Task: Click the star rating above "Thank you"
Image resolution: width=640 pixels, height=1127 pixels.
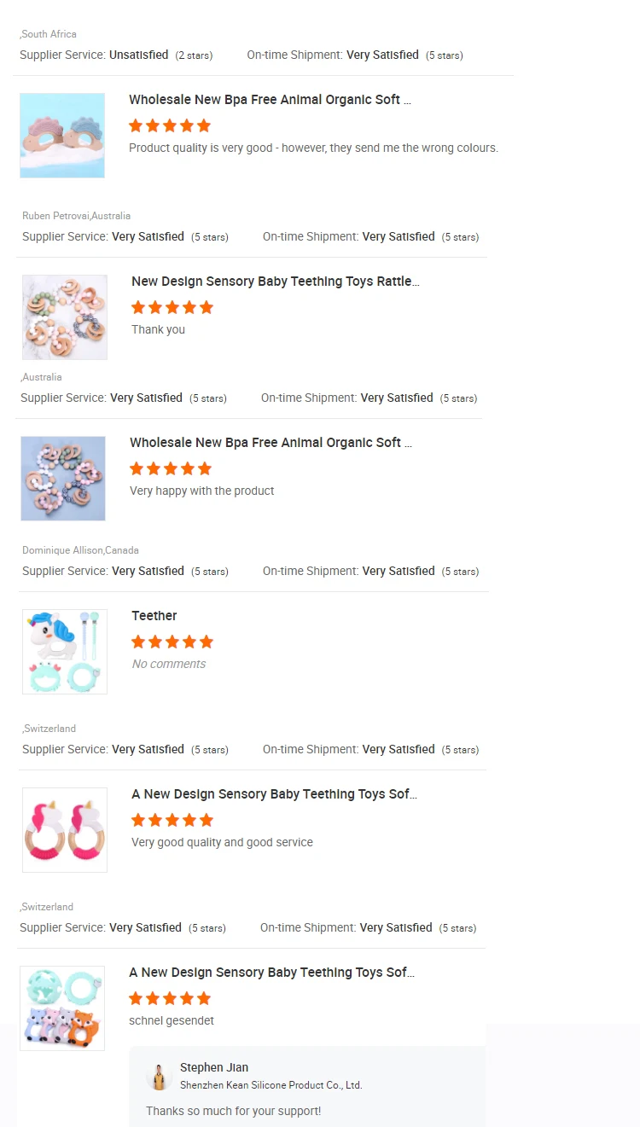Action: pyautogui.click(x=172, y=308)
